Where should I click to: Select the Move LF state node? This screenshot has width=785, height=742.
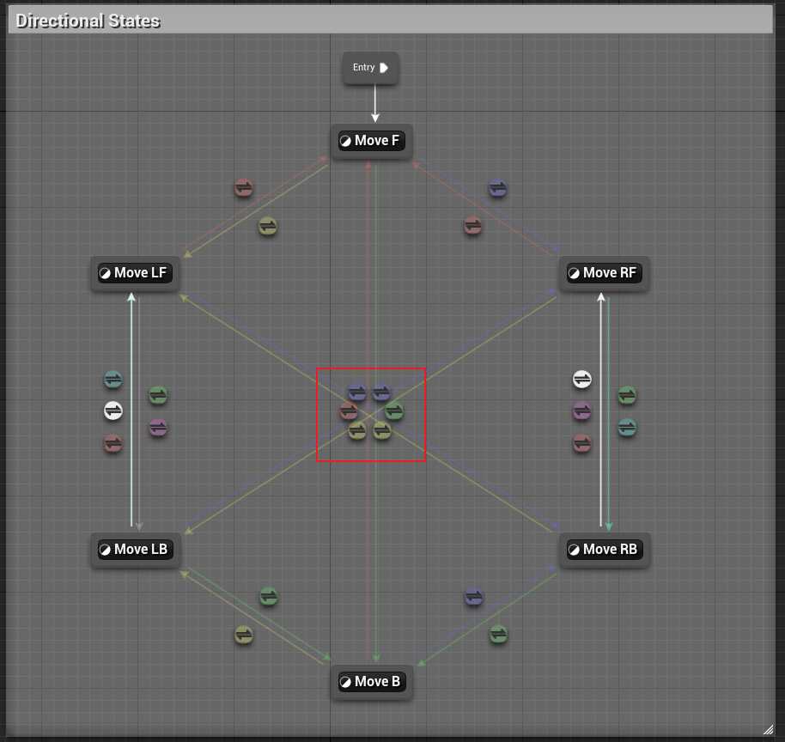pyautogui.click(x=135, y=273)
